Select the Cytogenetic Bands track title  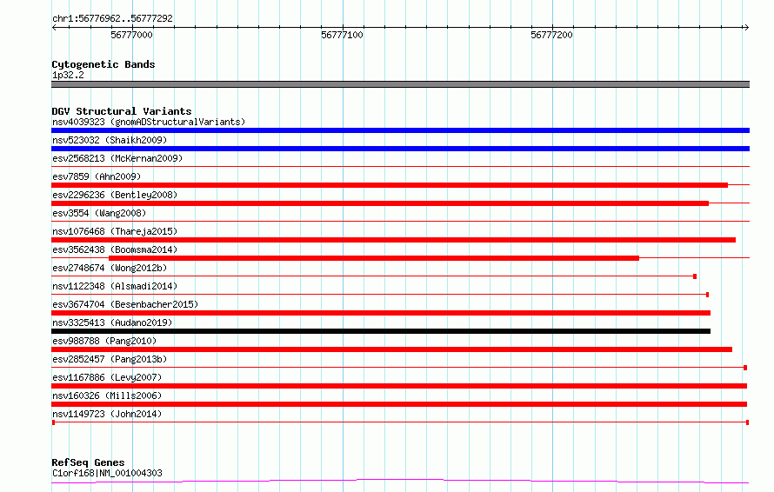(103, 64)
